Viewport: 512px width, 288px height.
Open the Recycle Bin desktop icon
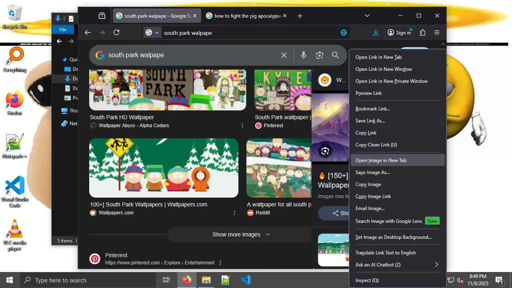[15, 17]
